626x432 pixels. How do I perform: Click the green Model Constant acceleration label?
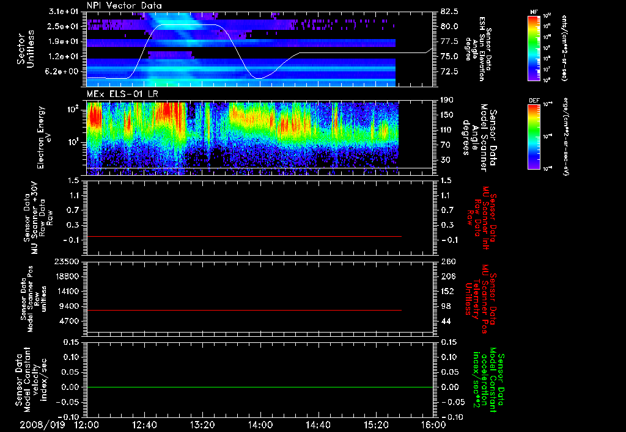tap(488, 381)
